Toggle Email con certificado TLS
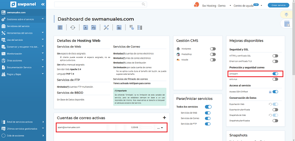Image resolution: width=295 pixels, height=141 pixels. point(275,61)
